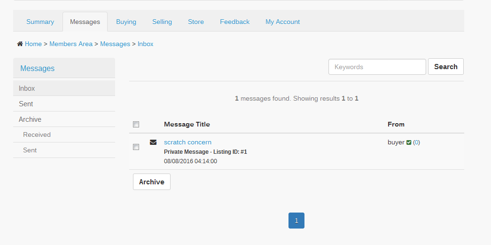This screenshot has height=245, width=491.
Task: Switch to the Buying tab
Action: [126, 22]
